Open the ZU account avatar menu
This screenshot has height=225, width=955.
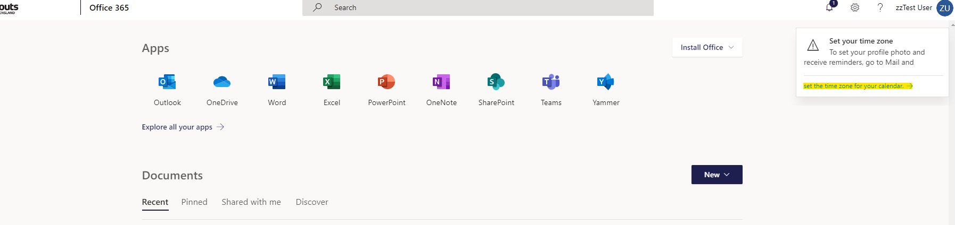click(945, 8)
